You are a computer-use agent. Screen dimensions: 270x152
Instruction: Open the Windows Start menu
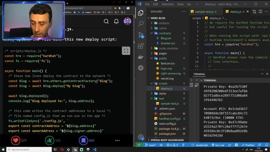coord(3,149)
